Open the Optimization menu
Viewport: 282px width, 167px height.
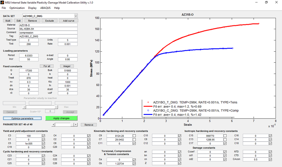pyautogui.click(x=17, y=8)
